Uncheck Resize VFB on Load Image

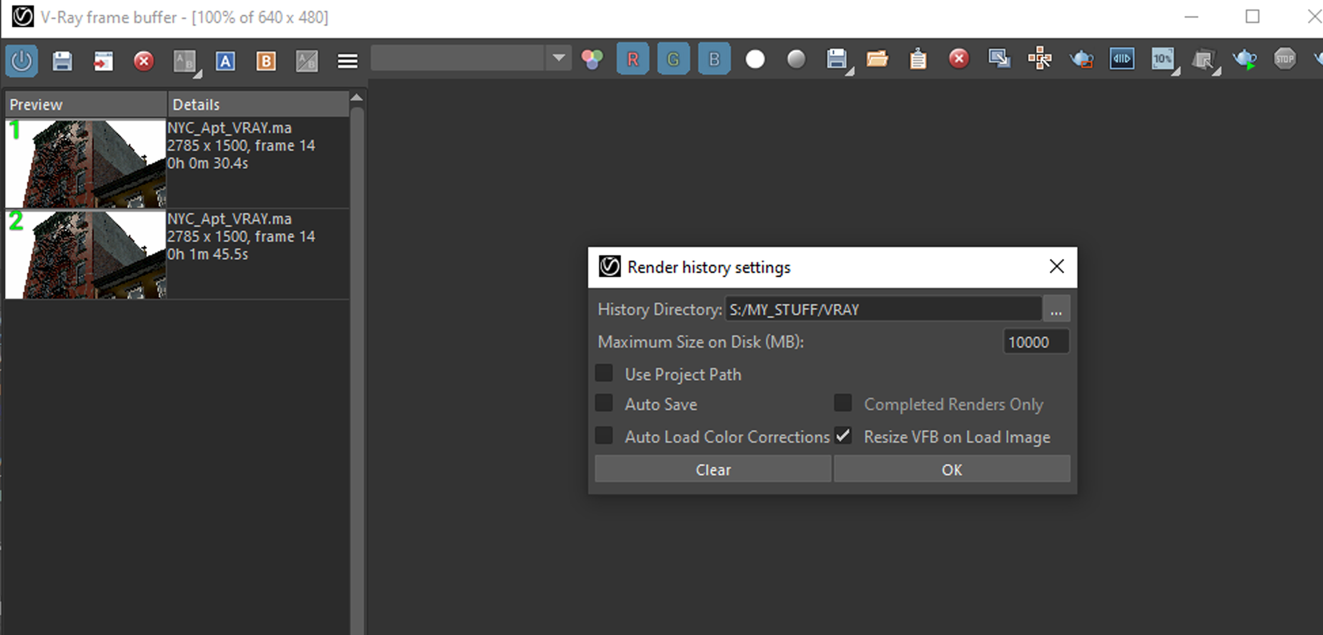pos(843,436)
